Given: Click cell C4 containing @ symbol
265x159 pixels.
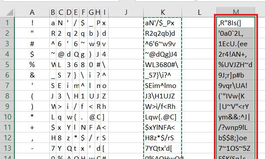Looking at the screenshot, I should coord(61,54).
